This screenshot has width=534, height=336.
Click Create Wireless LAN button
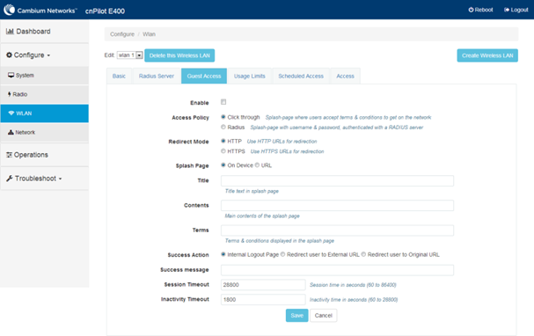[487, 55]
